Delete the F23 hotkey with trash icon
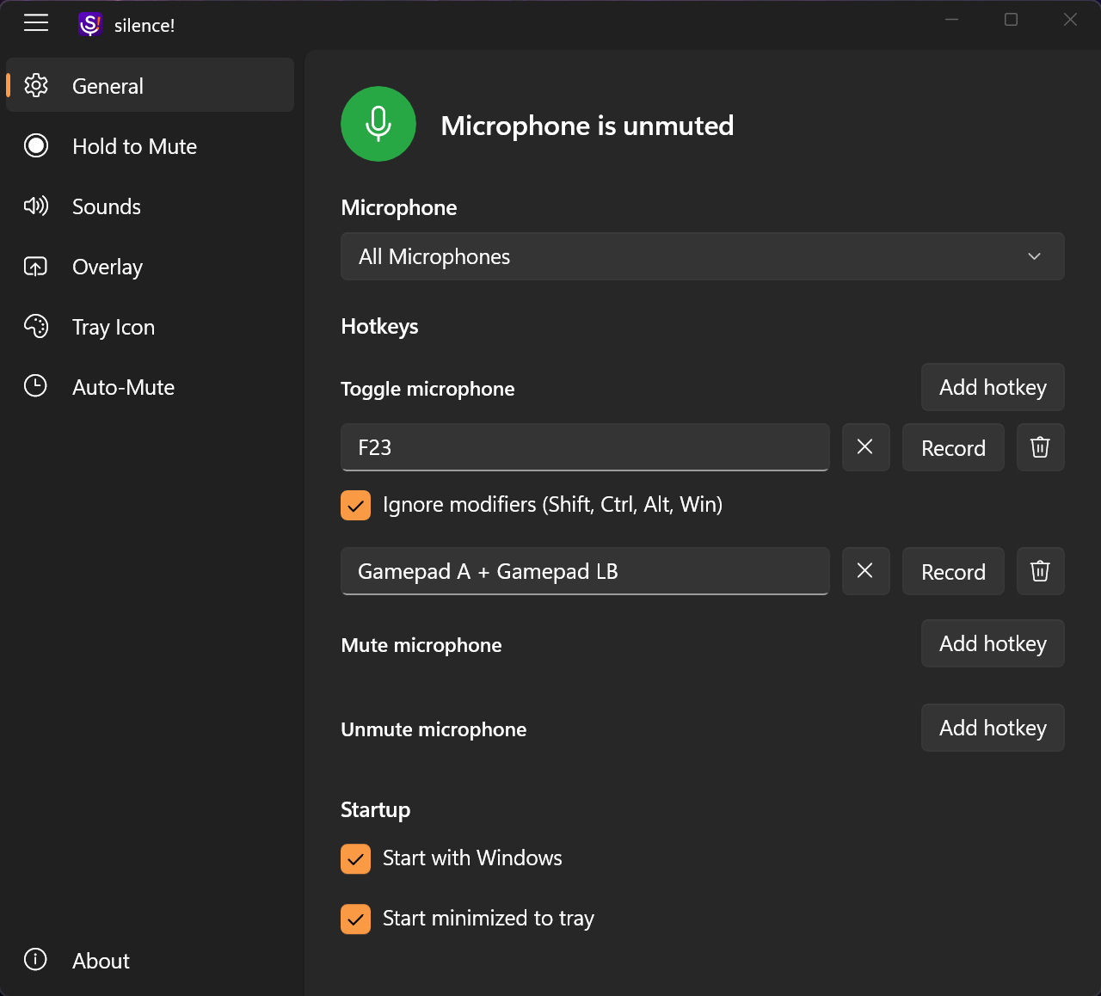Viewport: 1101px width, 996px height. click(1040, 447)
